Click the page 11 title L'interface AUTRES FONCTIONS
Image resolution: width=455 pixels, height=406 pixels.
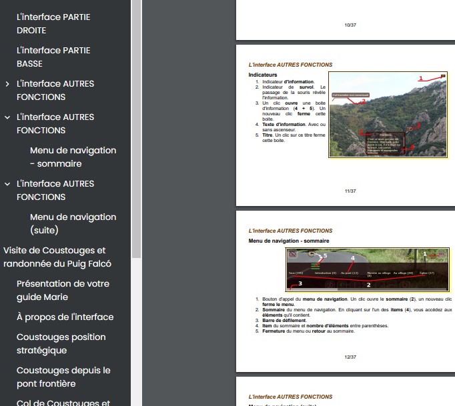point(290,65)
